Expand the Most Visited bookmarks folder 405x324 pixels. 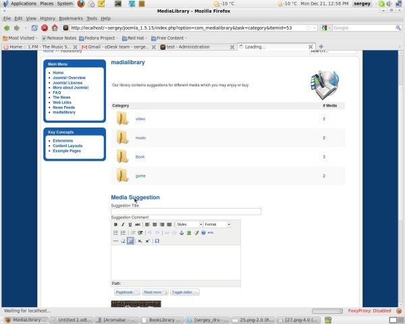tap(20, 38)
